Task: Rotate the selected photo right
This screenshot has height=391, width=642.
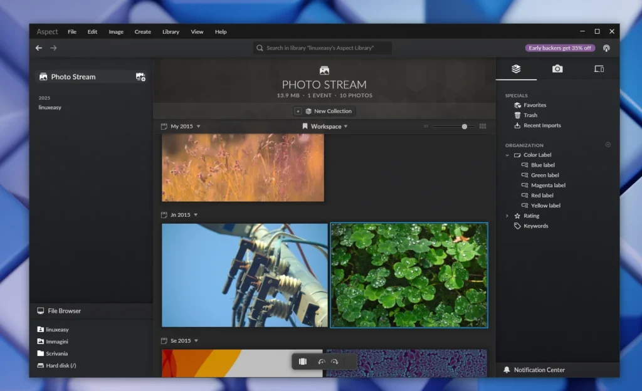Action: pyautogui.click(x=335, y=361)
